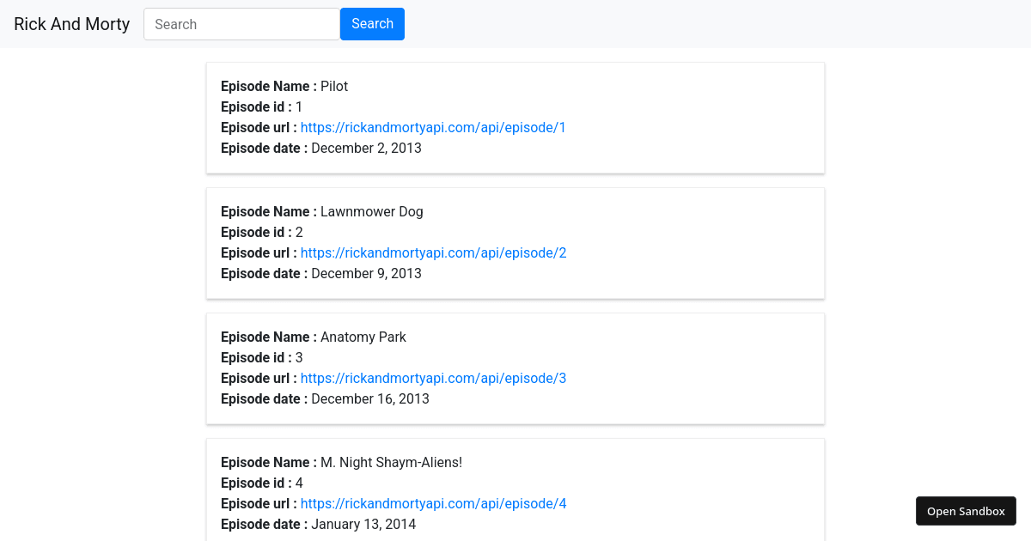Image resolution: width=1031 pixels, height=541 pixels.
Task: Click Episode id label in Lawnmower Dog card
Action: [255, 233]
